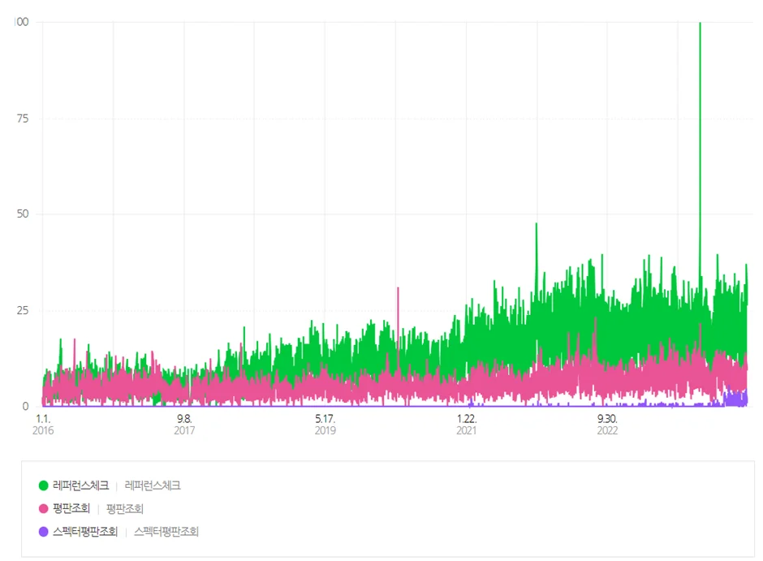Select the gray 평판조회 keyword text
This screenshot has width=763, height=561.
[x=124, y=509]
